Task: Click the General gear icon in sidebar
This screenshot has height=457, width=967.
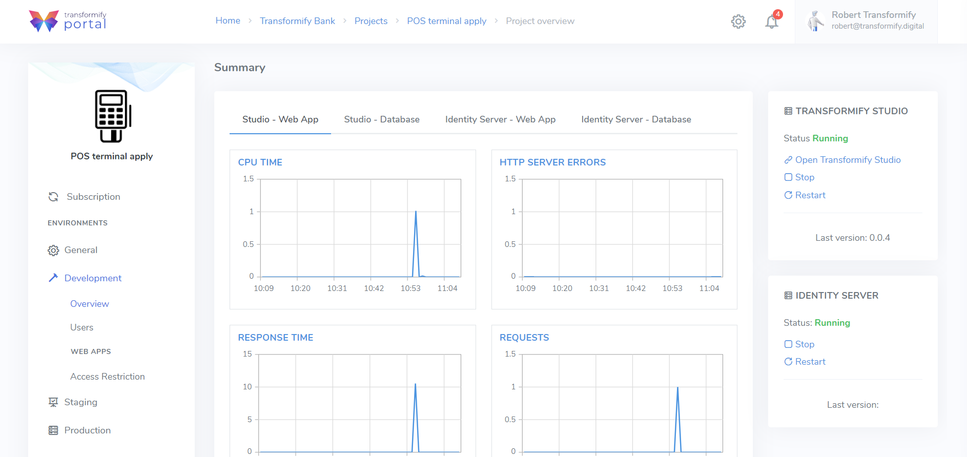Action: click(53, 251)
